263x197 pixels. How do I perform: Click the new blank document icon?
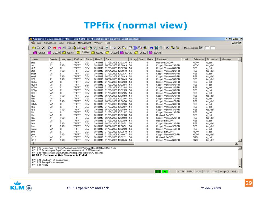tap(38, 48)
